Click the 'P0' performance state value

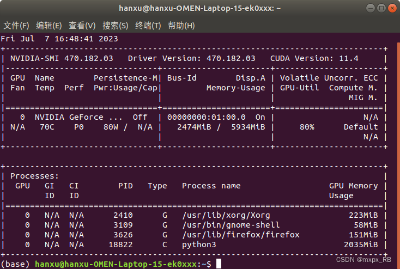[79, 127]
